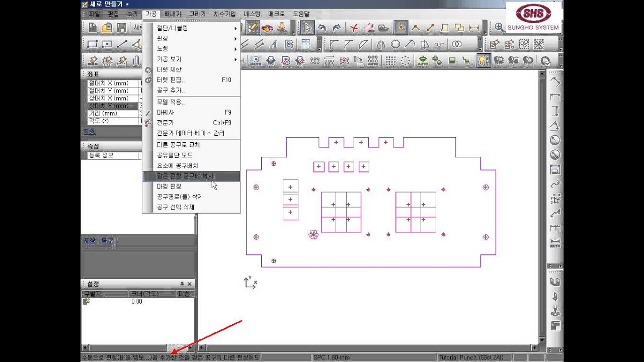Click the Open folder icon
The height and width of the screenshot is (362, 644).
click(107, 28)
